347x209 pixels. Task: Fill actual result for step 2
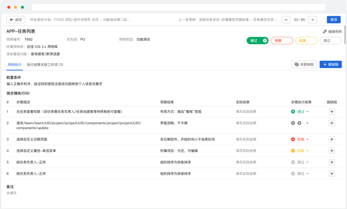246,123
